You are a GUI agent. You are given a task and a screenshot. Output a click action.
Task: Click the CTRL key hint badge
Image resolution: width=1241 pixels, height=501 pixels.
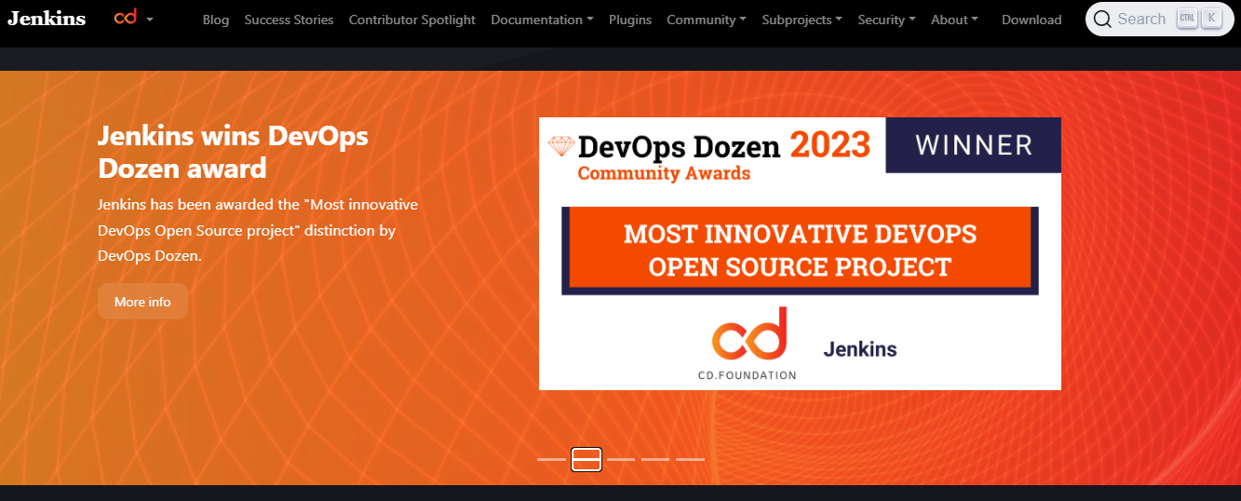pos(1187,19)
